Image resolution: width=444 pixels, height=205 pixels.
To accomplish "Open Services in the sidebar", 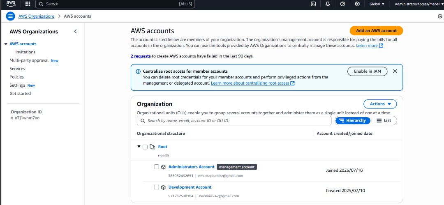I will tap(17, 69).
